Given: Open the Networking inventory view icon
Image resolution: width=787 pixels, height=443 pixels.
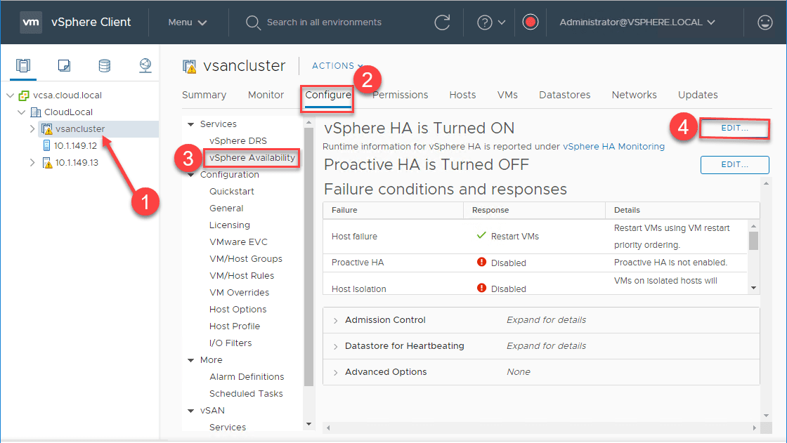Looking at the screenshot, I should (145, 66).
